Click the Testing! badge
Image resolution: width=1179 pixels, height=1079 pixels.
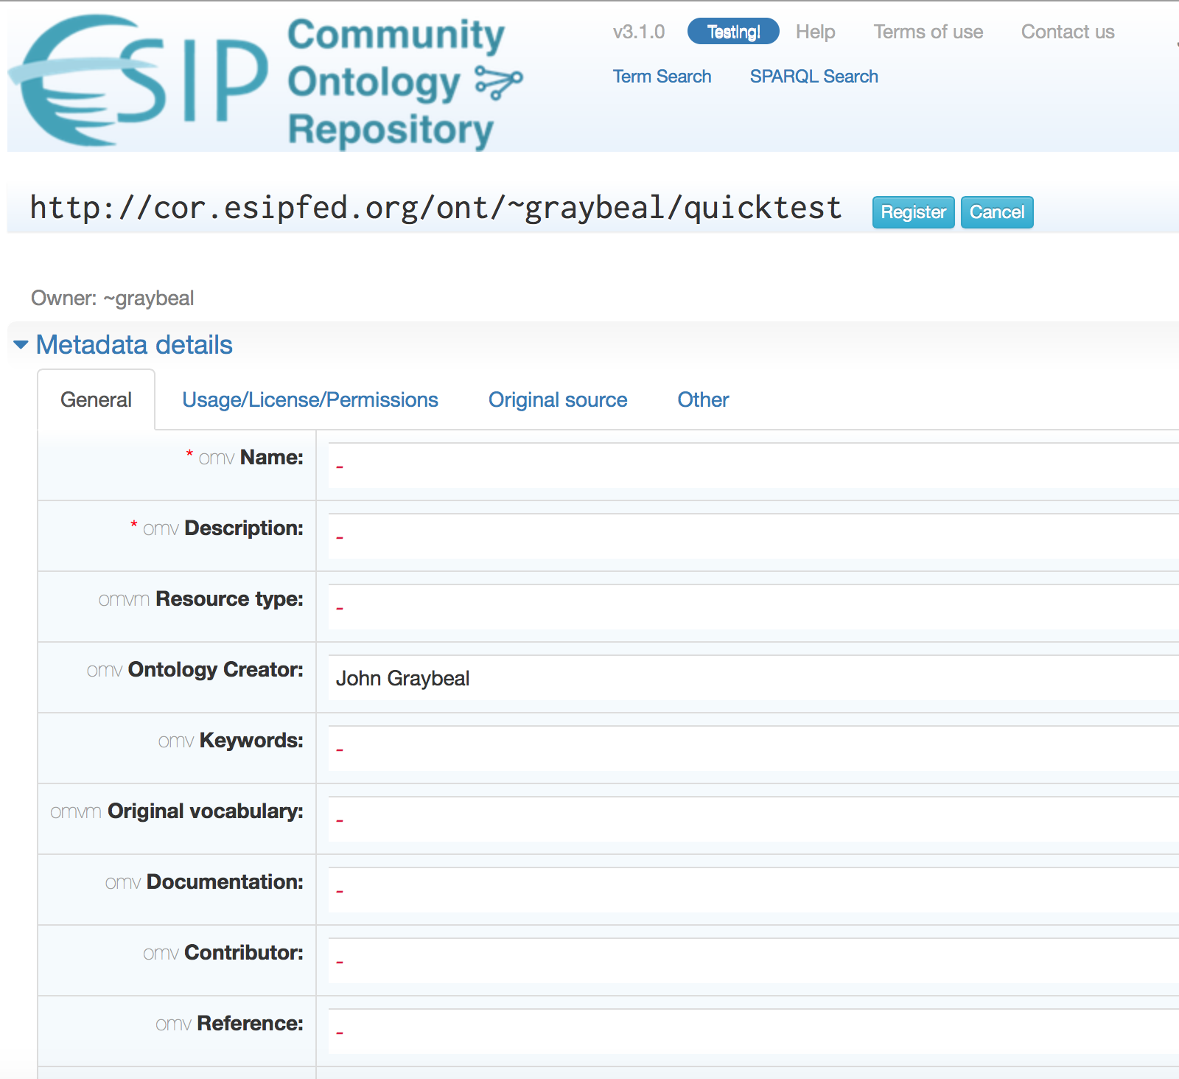tap(733, 32)
